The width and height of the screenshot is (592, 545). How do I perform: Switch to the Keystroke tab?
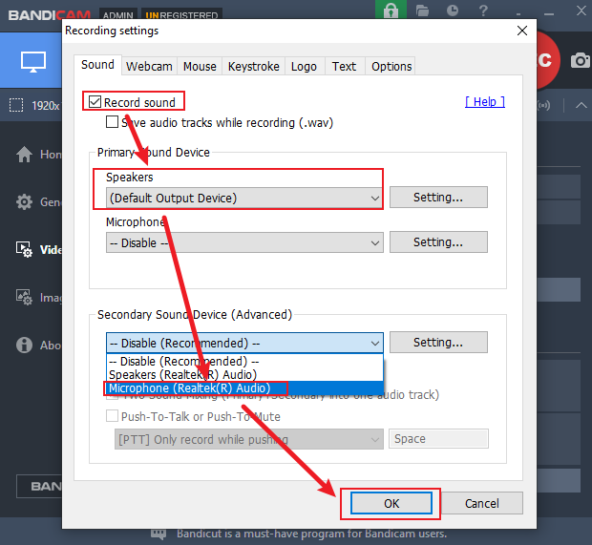click(x=254, y=67)
